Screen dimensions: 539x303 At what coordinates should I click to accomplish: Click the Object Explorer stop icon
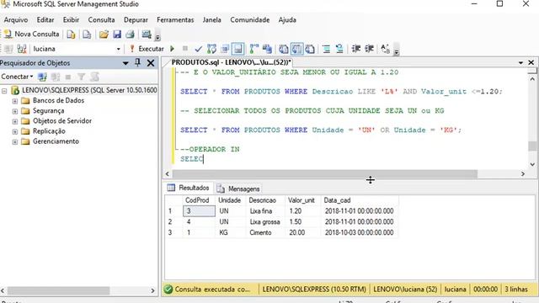[68, 77]
